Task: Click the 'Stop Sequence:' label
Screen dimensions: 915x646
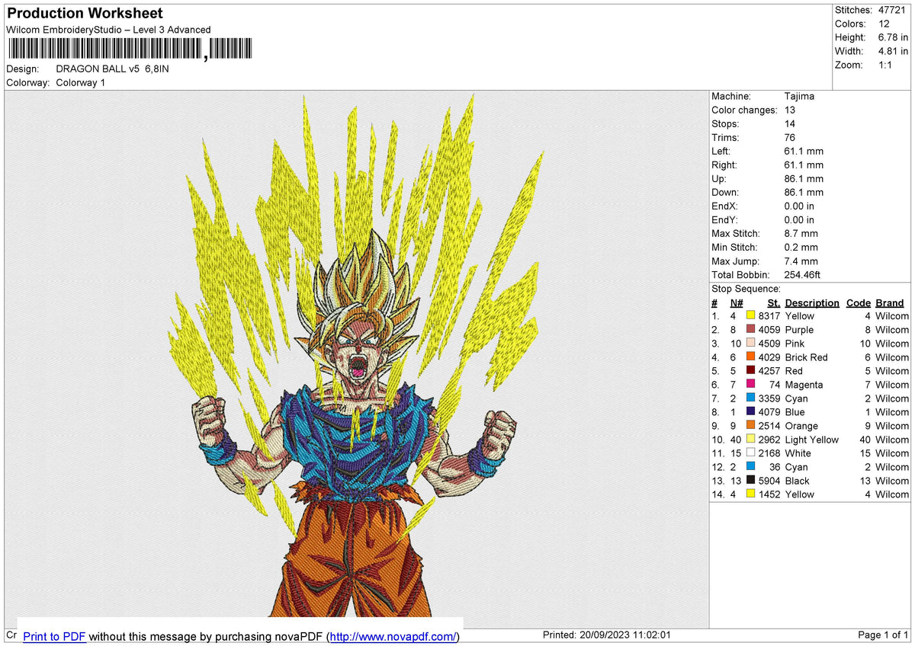Action: (746, 289)
